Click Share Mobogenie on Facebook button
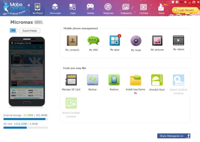Screen dimensions: 200x142 coord(174,136)
